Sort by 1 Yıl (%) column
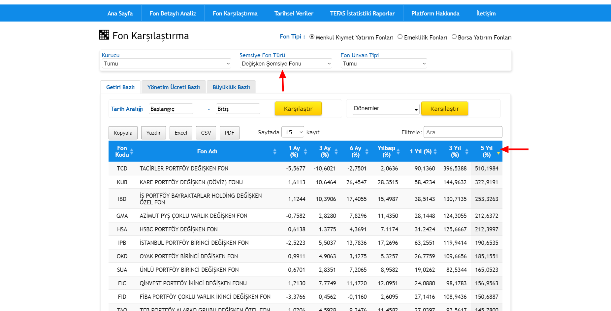611x311 pixels. tap(435, 151)
